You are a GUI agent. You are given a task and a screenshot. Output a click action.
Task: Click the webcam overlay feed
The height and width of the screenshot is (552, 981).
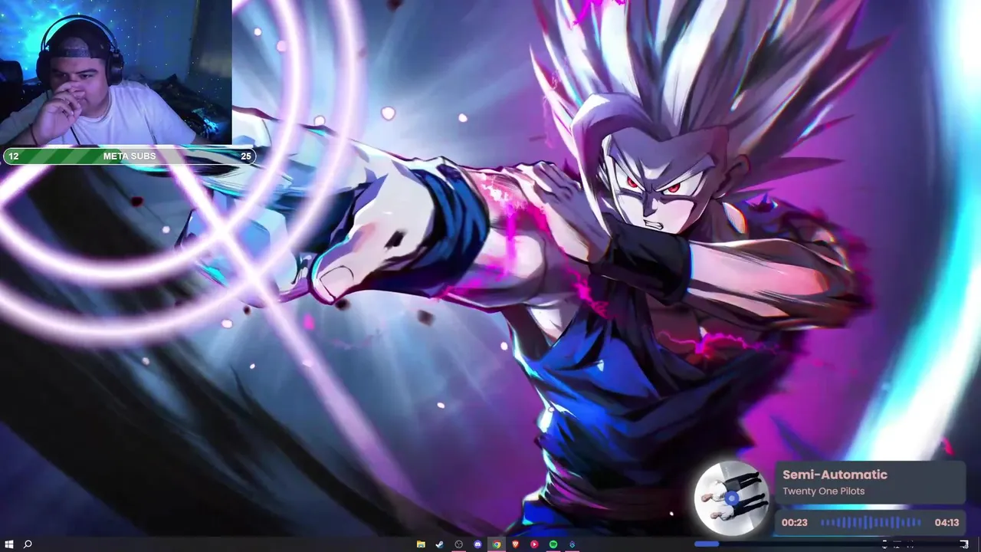[x=116, y=73]
